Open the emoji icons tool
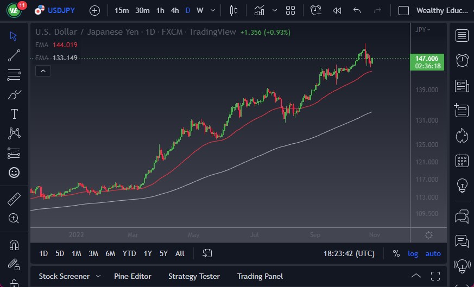This screenshot has width=474, height=287. pyautogui.click(x=15, y=173)
